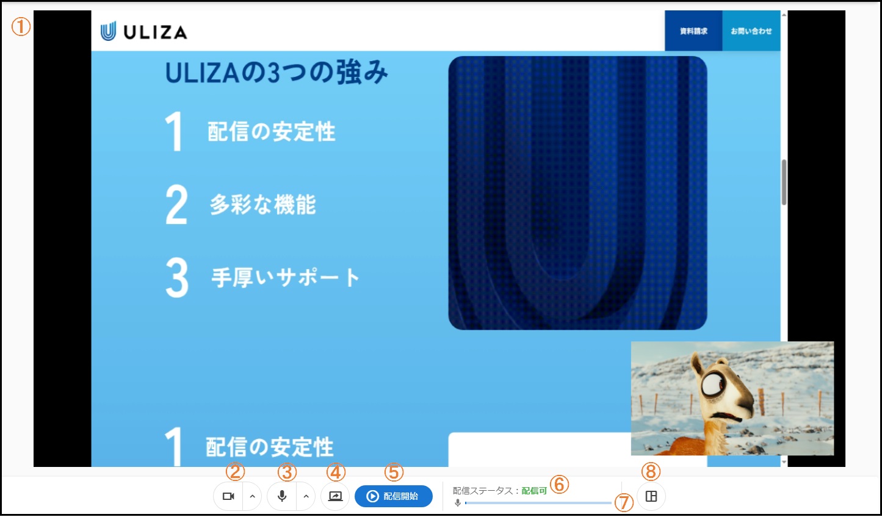Viewport: 882px width, 517px height.
Task: Click the 手厚いサポート list item
Action: (285, 278)
